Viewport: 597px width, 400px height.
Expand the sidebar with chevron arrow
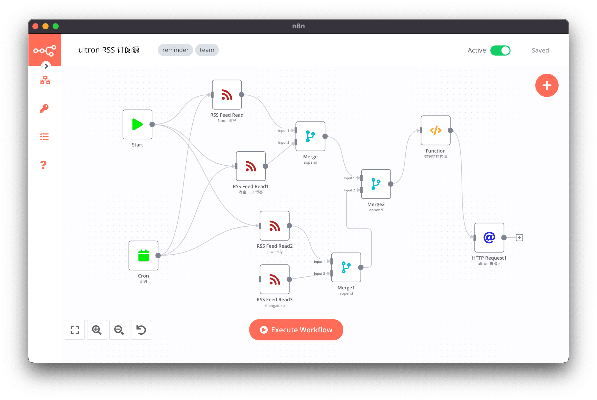46,66
